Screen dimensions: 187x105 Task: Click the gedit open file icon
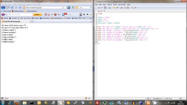point(99,8)
